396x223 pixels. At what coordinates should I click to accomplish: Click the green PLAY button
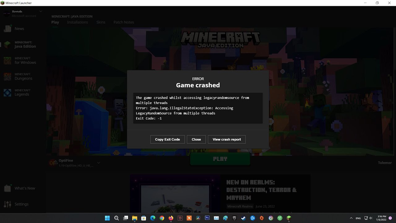pyautogui.click(x=220, y=159)
